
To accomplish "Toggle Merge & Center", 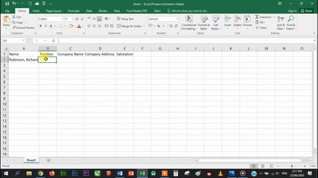I will tap(129, 26).
